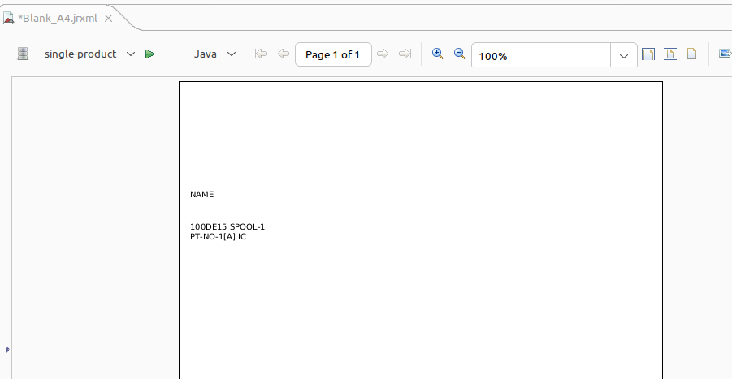Zoom in on the report preview

click(438, 54)
